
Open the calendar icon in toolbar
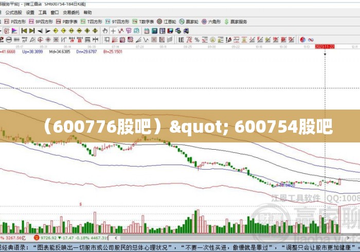pyautogui.click(x=147, y=31)
